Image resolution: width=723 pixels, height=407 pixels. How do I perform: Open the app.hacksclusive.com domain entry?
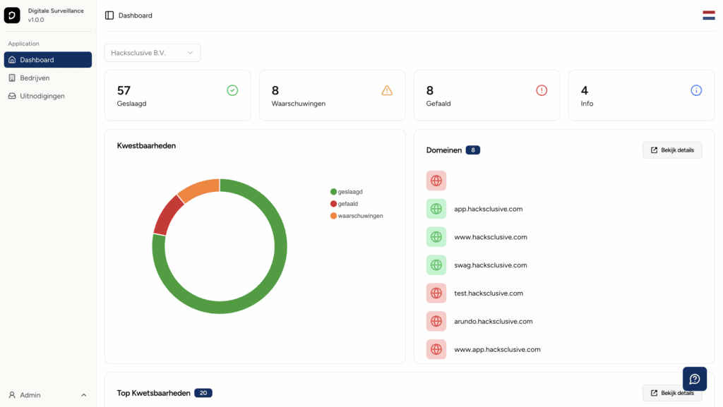pos(488,209)
